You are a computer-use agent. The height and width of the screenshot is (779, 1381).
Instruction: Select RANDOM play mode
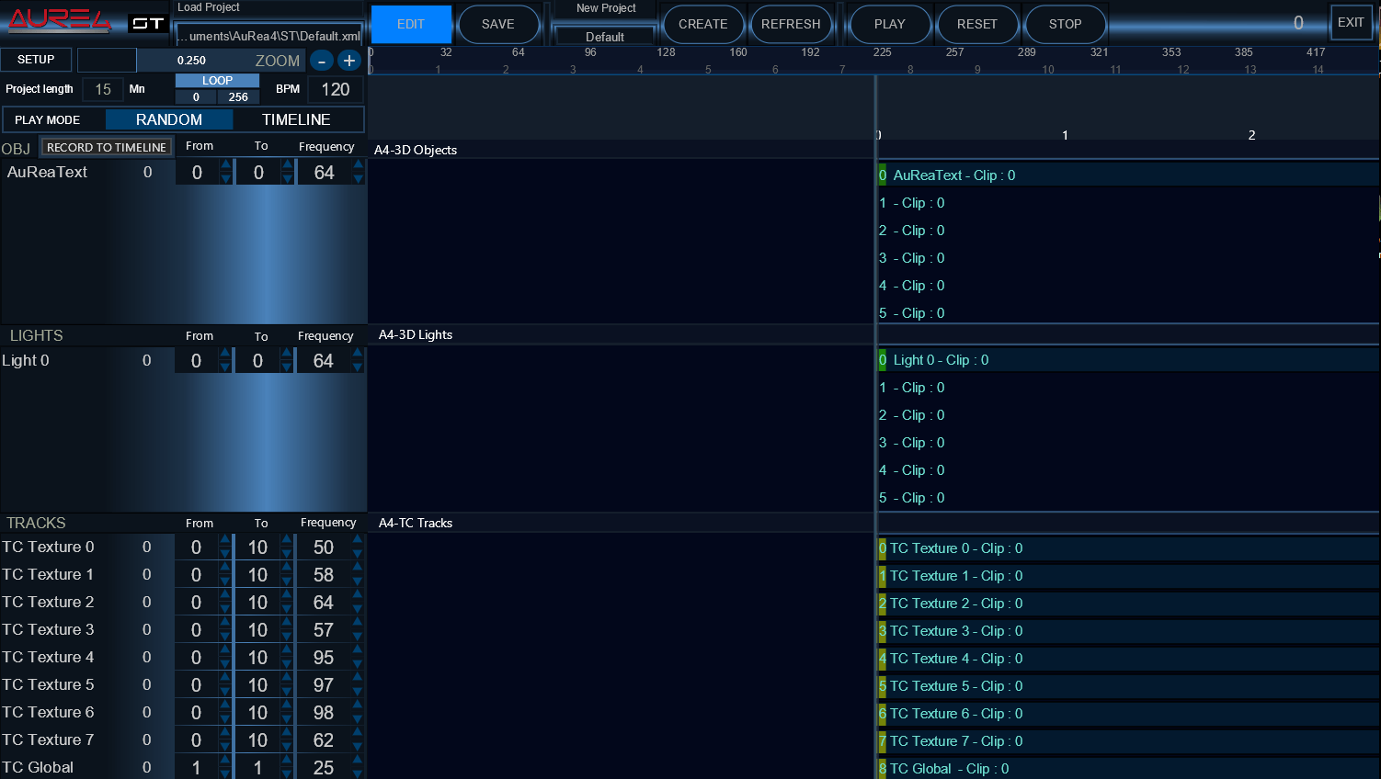point(169,119)
